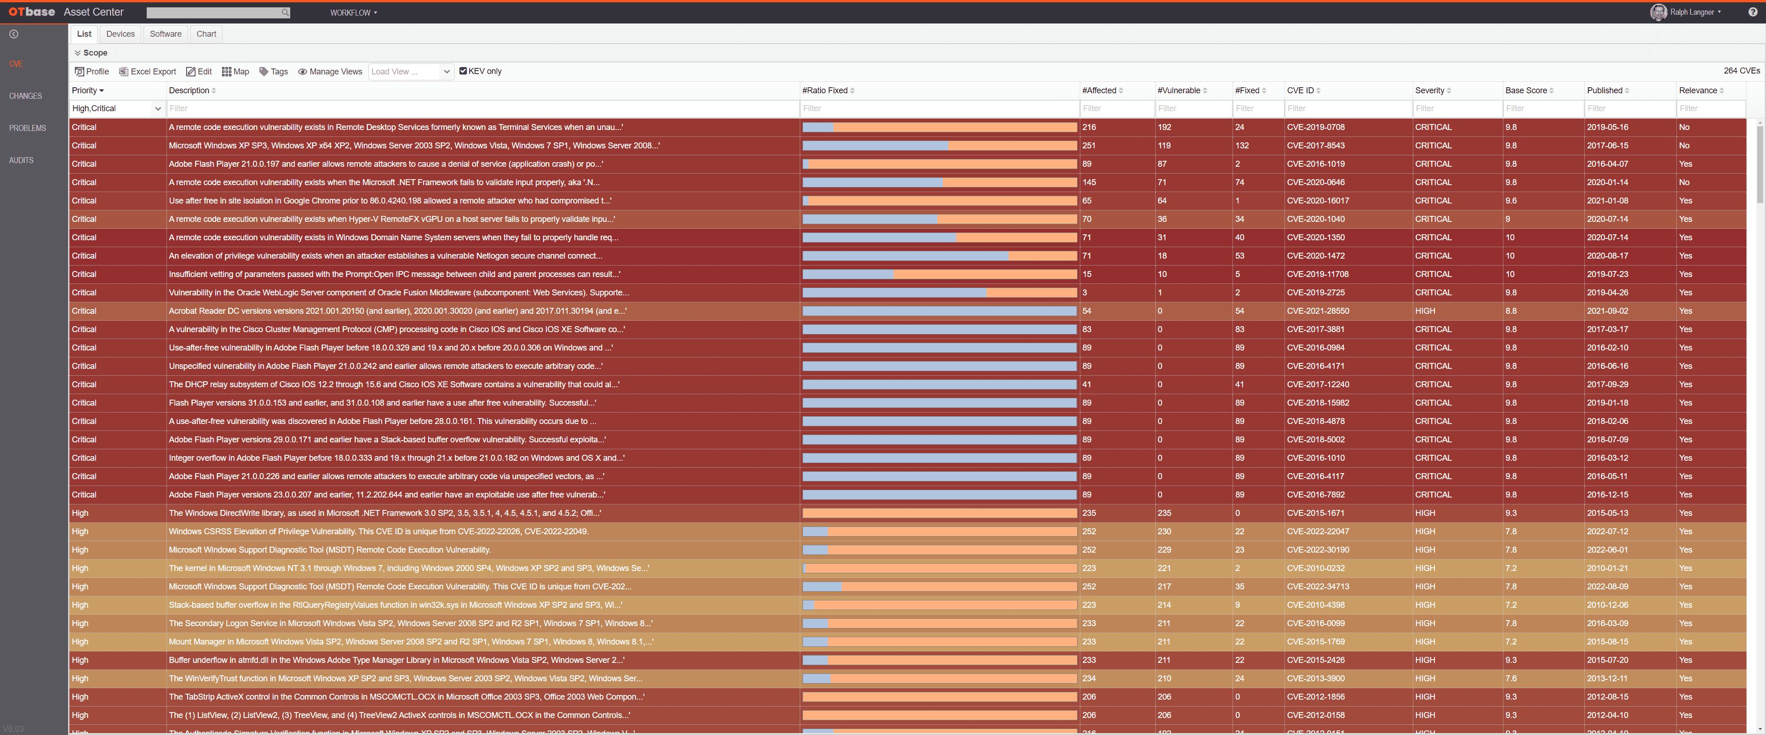Sort by the #Affected column

(1121, 90)
